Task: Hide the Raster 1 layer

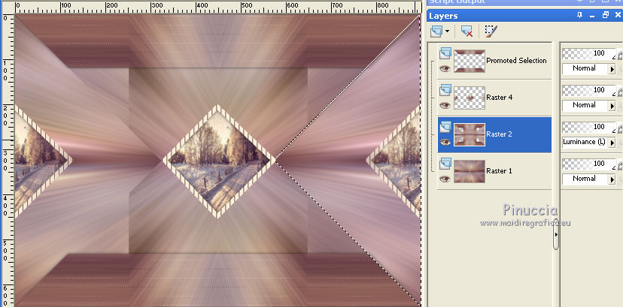Action: 445,179
